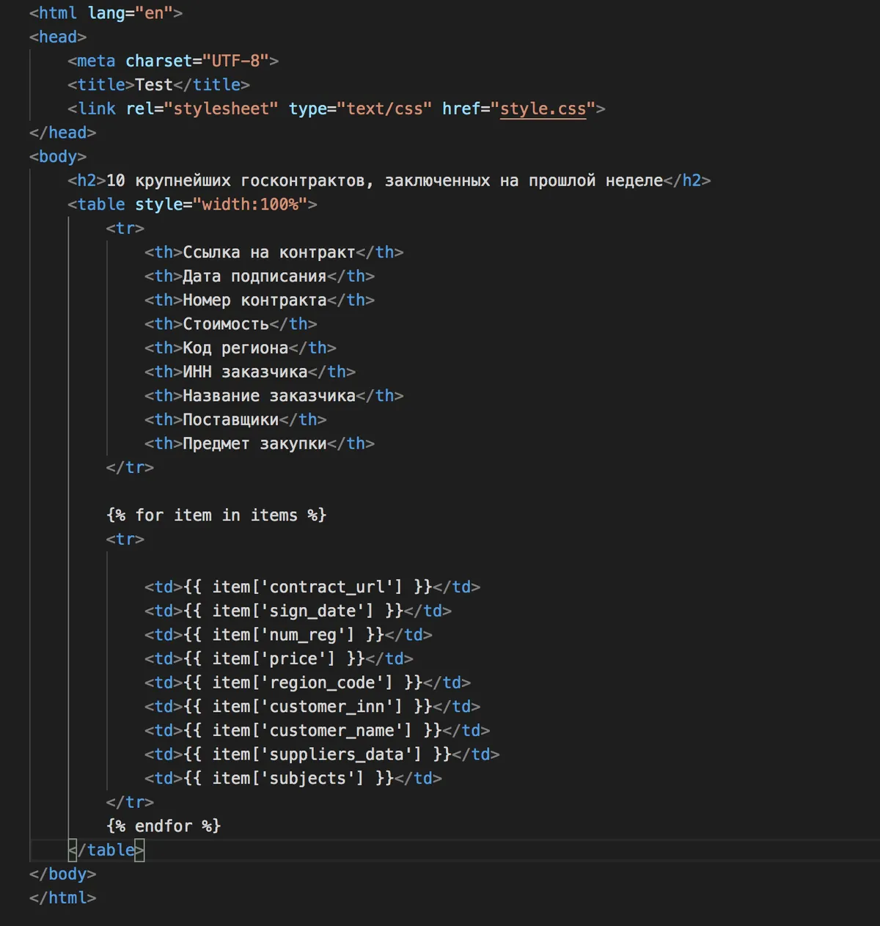The width and height of the screenshot is (880, 926).
Task: Click header text Номер контракта
Action: 254,300
